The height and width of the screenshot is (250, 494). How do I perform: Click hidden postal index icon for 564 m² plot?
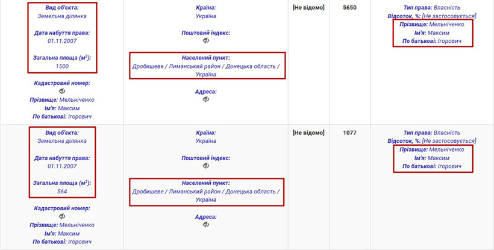206,166
